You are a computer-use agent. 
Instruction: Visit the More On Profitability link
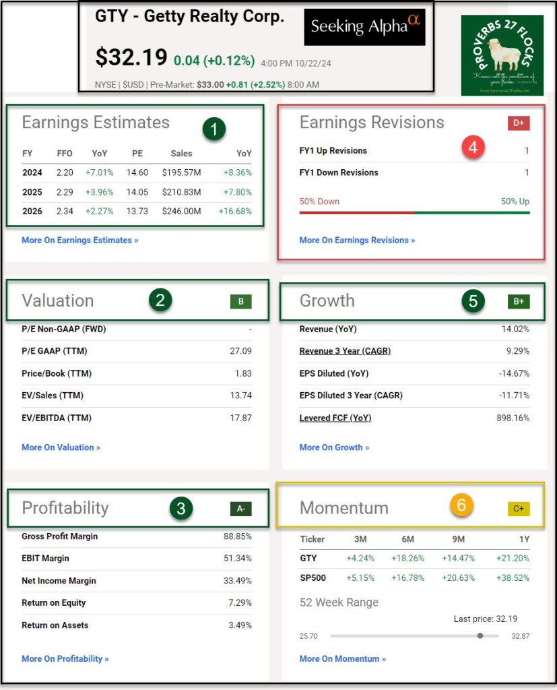[65, 658]
